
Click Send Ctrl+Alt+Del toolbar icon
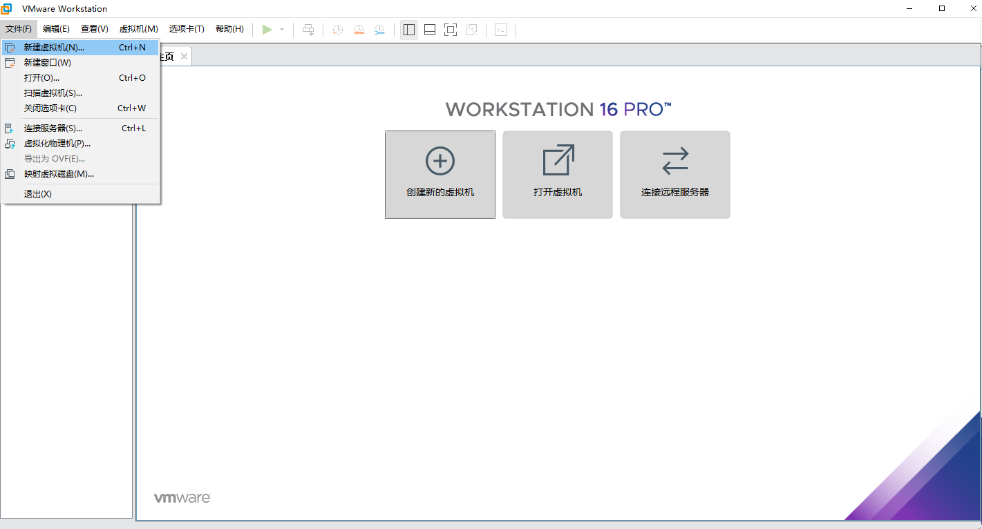pyautogui.click(x=308, y=30)
